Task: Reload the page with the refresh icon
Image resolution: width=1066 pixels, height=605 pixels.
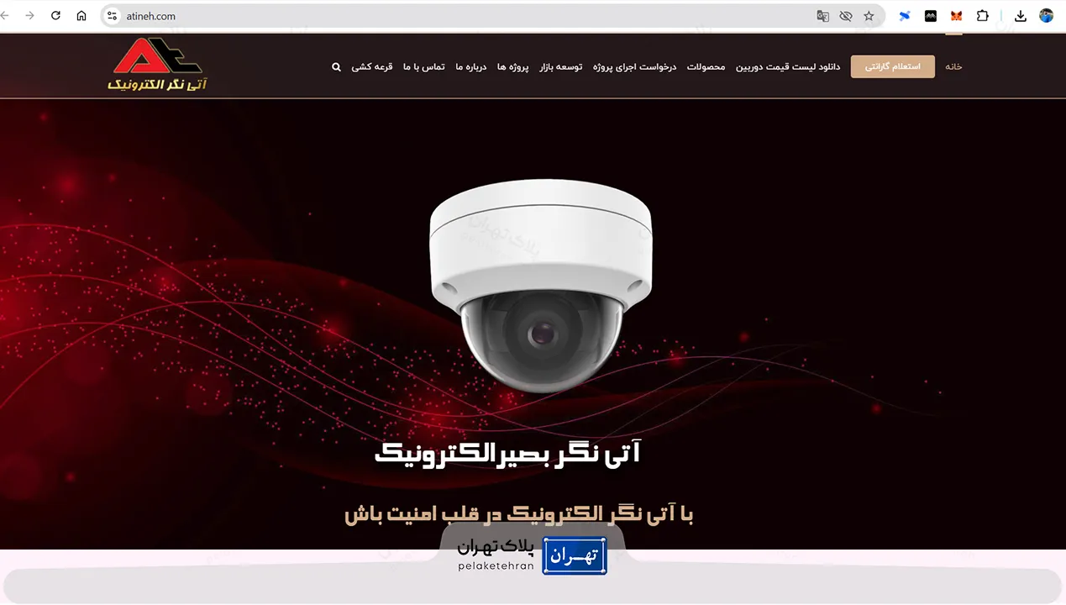Action: coord(55,16)
